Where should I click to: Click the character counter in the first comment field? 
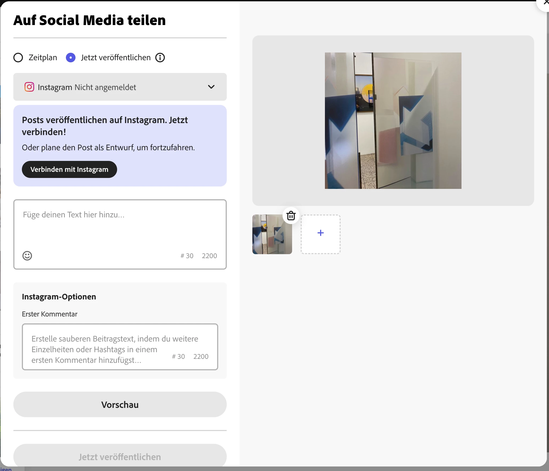click(201, 356)
